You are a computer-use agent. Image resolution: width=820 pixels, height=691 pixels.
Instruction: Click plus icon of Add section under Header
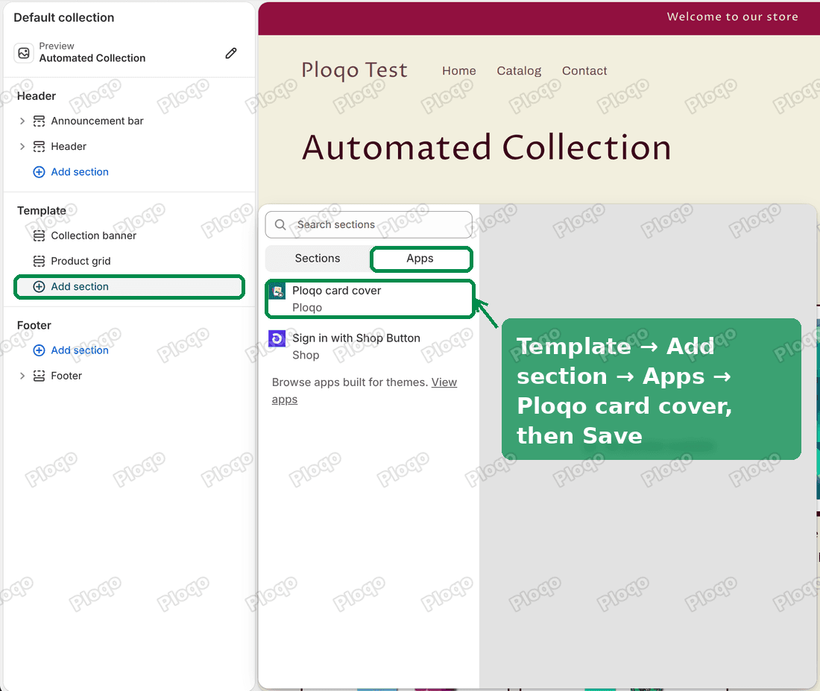pos(39,172)
